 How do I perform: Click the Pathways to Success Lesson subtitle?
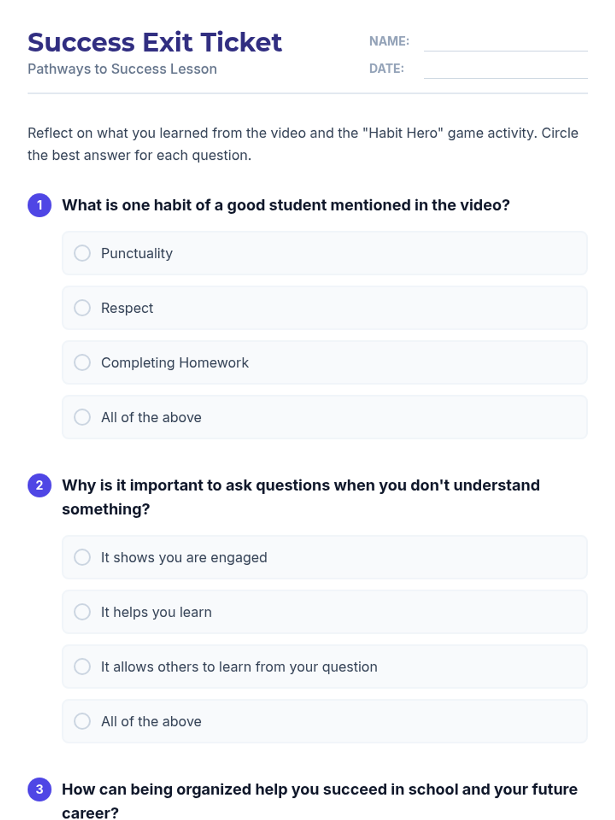pyautogui.click(x=122, y=69)
